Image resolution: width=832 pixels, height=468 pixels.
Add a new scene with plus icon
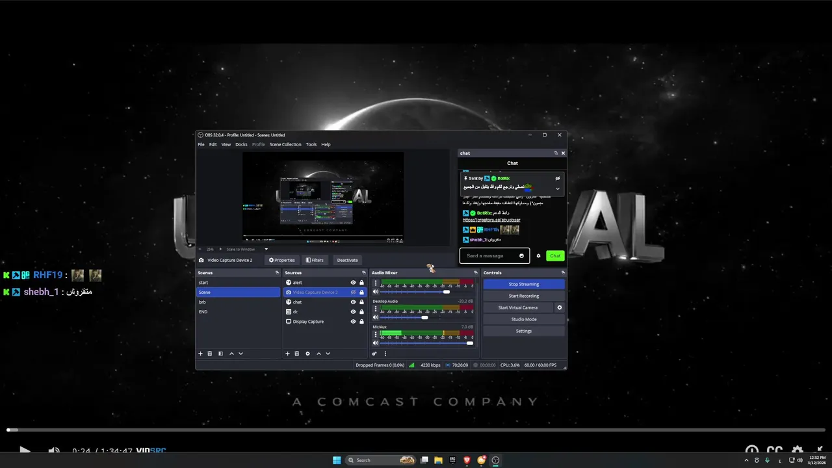[200, 354]
